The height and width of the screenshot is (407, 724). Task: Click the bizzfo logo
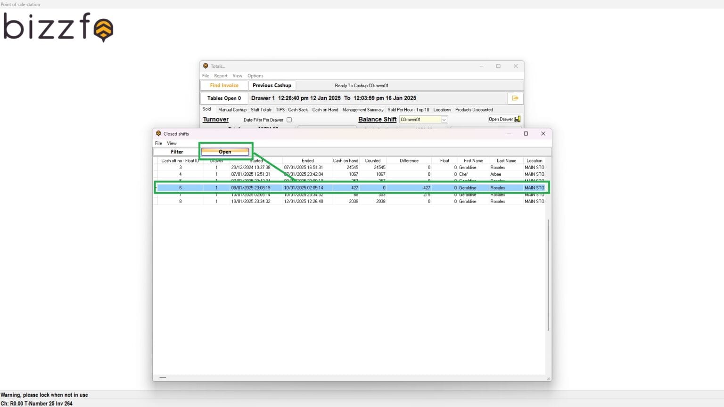tap(57, 28)
